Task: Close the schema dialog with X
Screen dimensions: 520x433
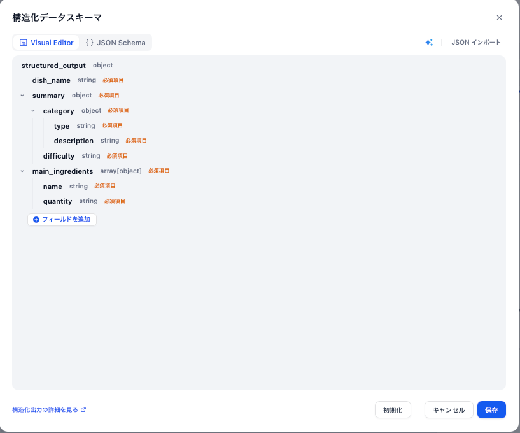Action: coord(499,18)
